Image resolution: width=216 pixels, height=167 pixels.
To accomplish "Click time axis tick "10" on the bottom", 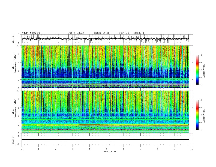I will [x=192, y=149].
